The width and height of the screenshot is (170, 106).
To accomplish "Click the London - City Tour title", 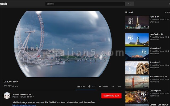I will point(160,105).
